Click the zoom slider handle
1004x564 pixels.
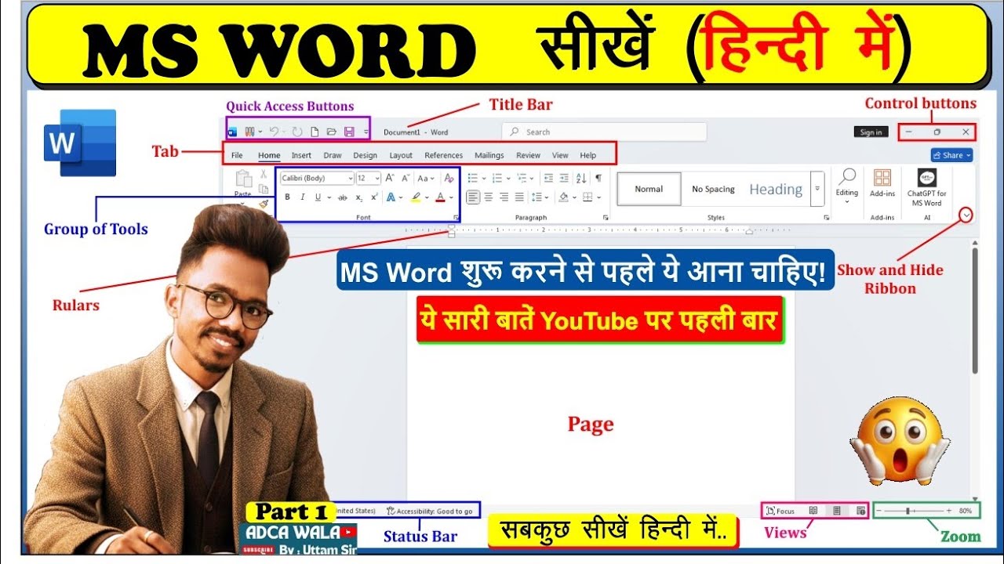[908, 511]
